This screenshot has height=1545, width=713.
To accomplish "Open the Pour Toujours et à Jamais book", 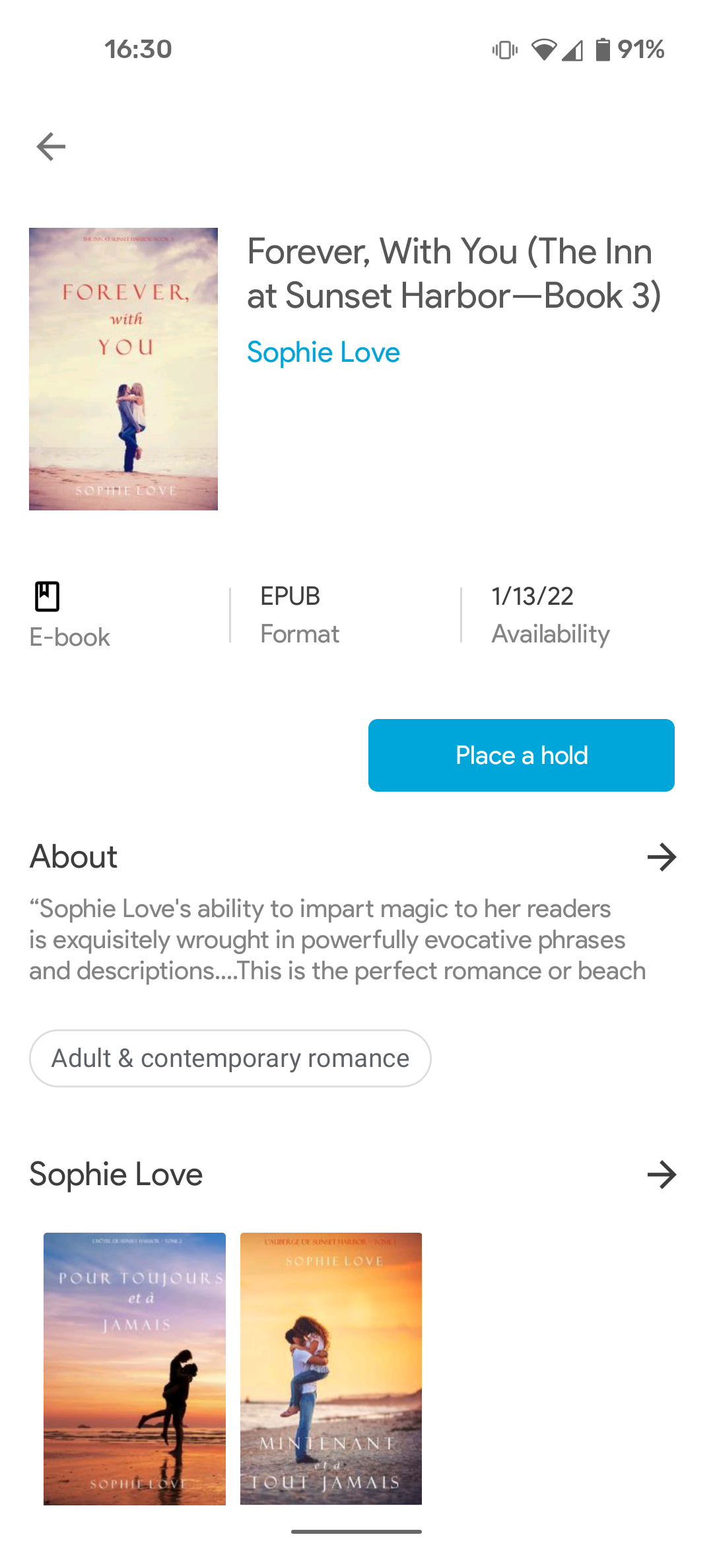I will pos(135,1369).
